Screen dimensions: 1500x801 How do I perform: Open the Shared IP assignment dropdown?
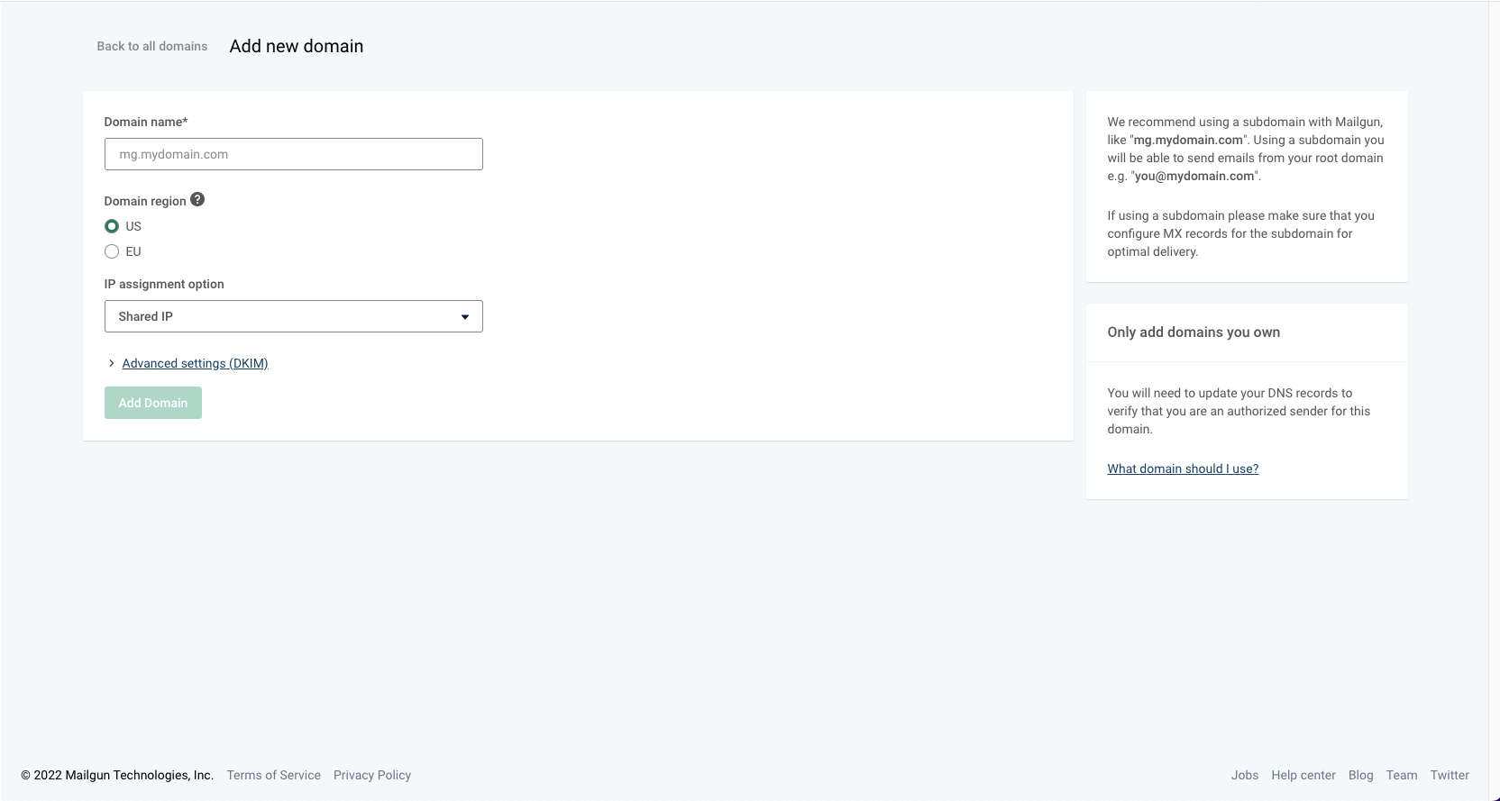tap(293, 316)
